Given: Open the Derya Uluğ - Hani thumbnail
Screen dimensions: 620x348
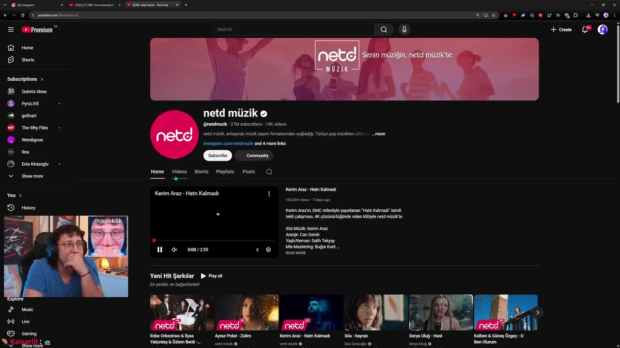Looking at the screenshot, I should tap(441, 312).
